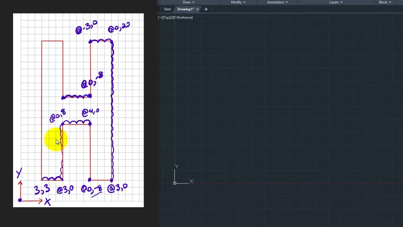The width and height of the screenshot is (403, 227).
Task: Open the [-] viewport controls menu
Action: pos(160,18)
